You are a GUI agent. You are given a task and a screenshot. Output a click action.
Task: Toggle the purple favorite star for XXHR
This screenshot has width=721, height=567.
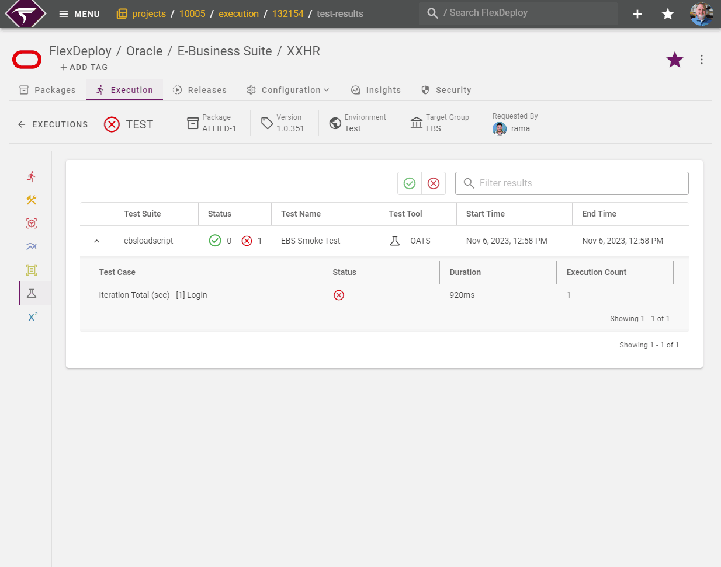click(675, 60)
